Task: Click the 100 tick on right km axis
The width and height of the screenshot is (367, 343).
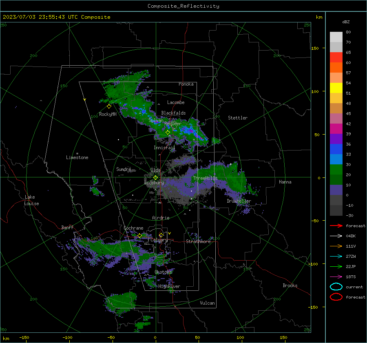Action: click(315, 91)
